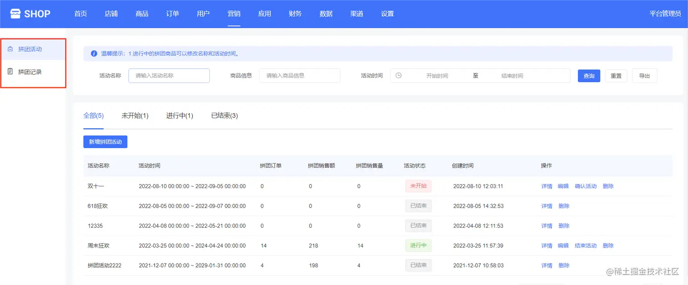
Task: Open the 设置 menu
Action: (388, 14)
